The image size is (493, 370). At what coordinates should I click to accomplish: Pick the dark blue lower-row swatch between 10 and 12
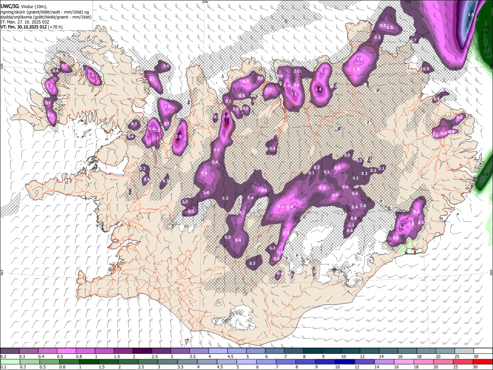point(345,362)
